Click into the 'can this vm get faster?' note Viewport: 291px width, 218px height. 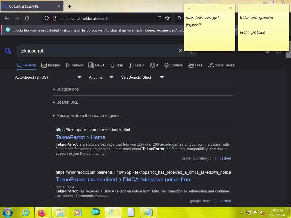click(209, 31)
